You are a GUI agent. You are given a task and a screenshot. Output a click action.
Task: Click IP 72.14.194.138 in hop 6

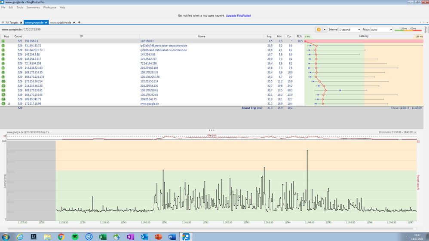click(x=33, y=63)
